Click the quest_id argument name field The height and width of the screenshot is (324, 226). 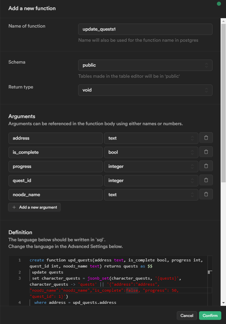[56, 180]
